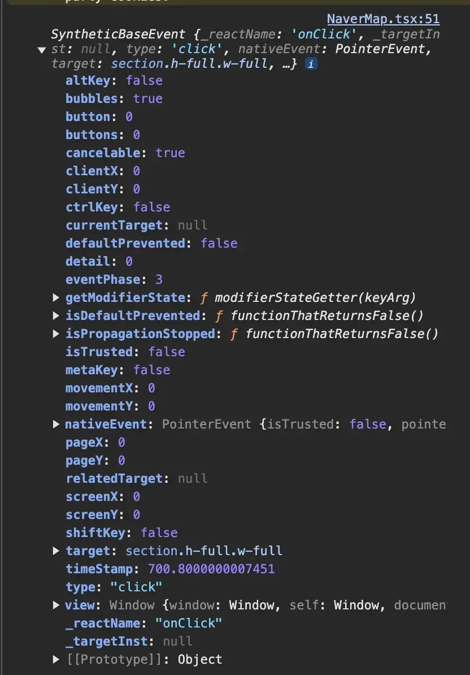This screenshot has width=470, height=675.
Task: Expand the nativeEvent PointerEvent property
Action: 56,424
